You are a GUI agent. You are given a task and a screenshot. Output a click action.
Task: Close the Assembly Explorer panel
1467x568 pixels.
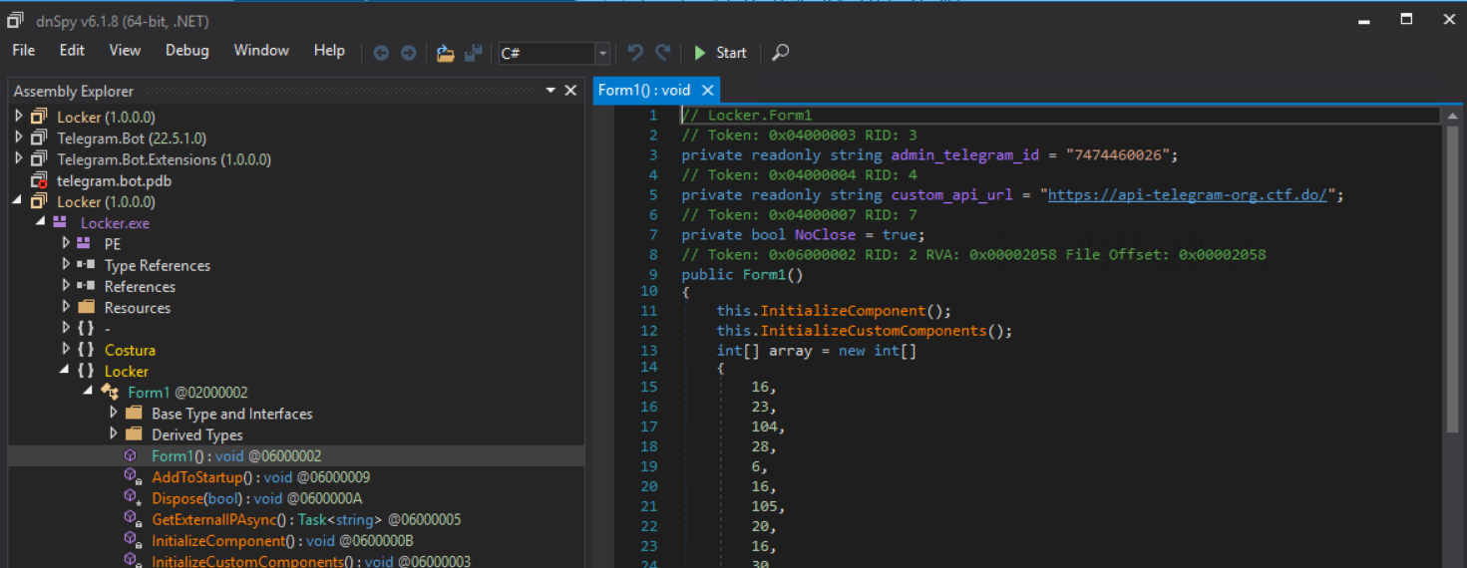[570, 91]
